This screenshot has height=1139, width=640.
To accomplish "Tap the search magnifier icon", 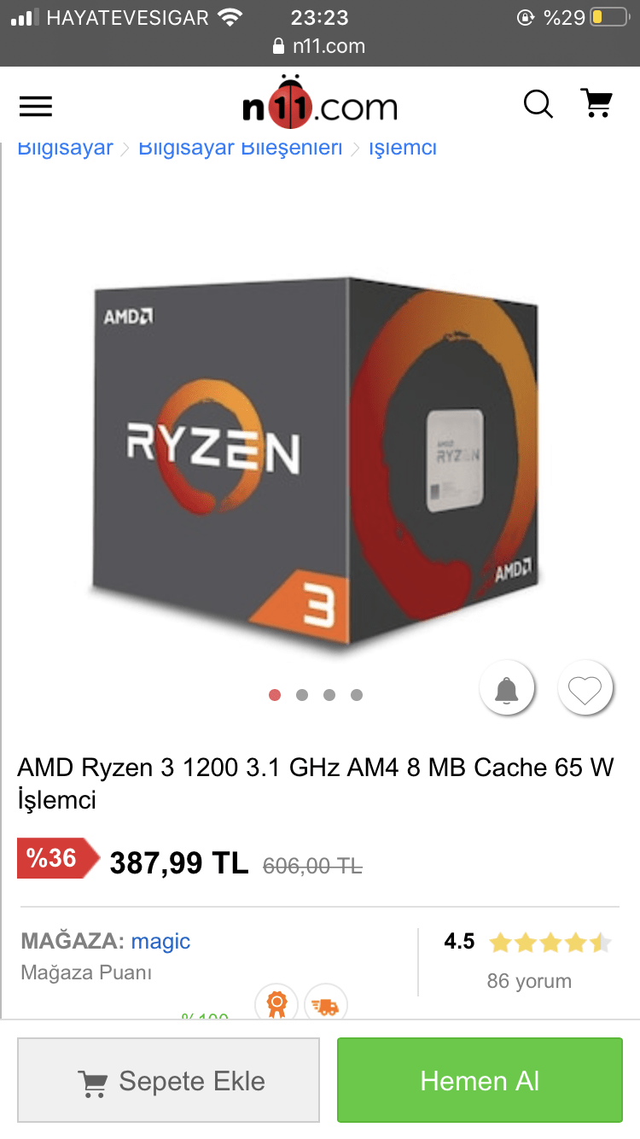I will (x=538, y=104).
